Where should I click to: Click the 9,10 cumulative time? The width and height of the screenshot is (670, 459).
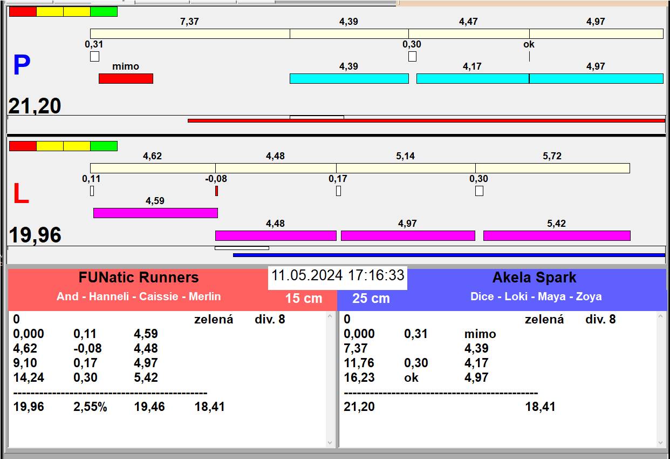(25, 363)
